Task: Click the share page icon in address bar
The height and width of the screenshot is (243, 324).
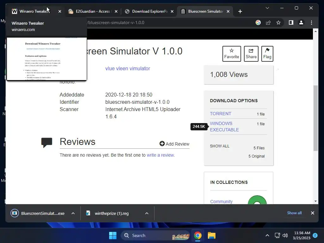Action: point(268,22)
